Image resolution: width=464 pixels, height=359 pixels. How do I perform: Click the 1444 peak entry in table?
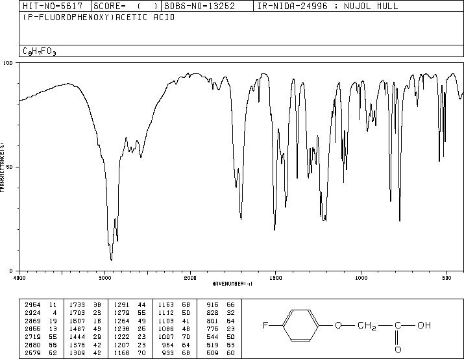click(x=85, y=337)
